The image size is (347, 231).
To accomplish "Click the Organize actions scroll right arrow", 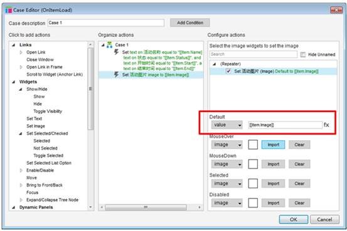I will 200,207.
